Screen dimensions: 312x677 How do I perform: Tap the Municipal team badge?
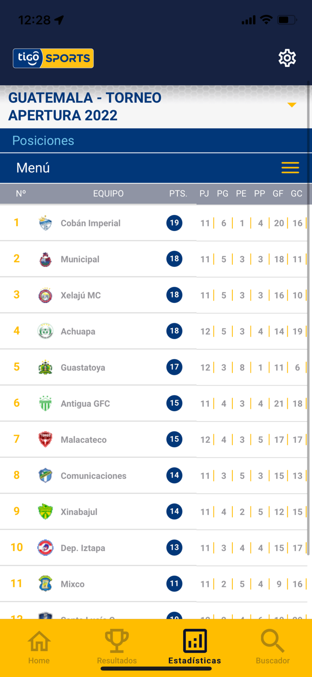45,259
